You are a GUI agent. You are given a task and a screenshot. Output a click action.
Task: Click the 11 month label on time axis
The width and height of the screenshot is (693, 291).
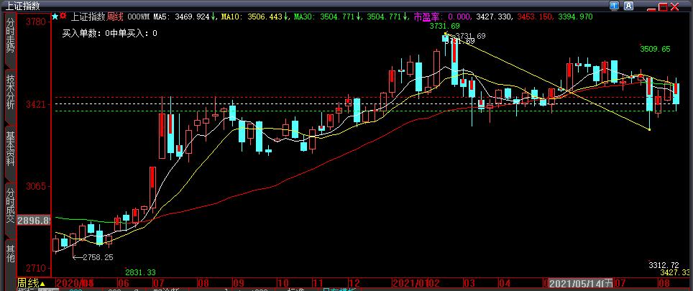318,283
